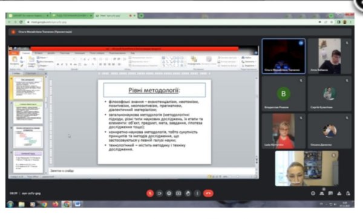The image size is (363, 219).
Task: Click the PowerPoint Paste icon in ribbon
Action: point(15,60)
